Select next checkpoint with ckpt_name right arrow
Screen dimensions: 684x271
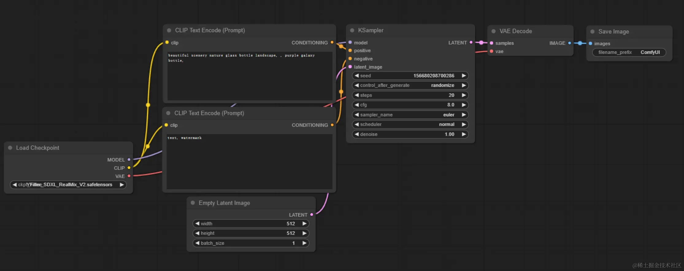tap(122, 185)
